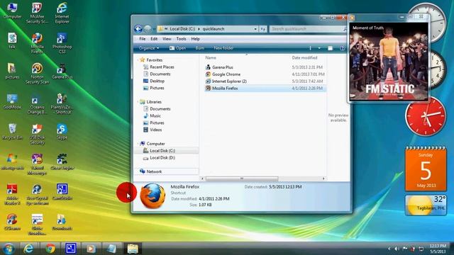The image size is (454, 255).
Task: Select the Mozilla Firefox file row
Action: point(265,88)
